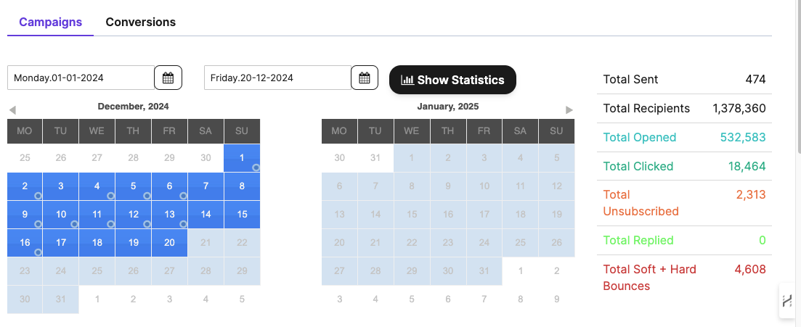Viewport: 801px width, 327px height.
Task: Switch to the Conversions tab
Action: click(141, 22)
